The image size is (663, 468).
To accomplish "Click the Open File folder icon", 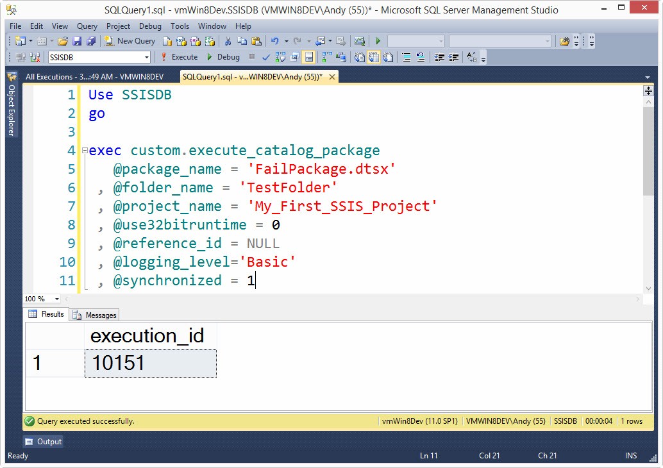I will click(x=63, y=41).
